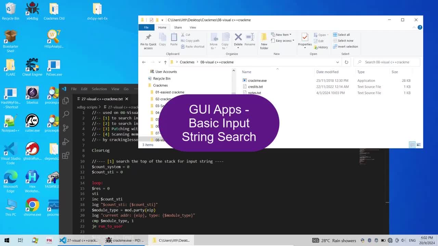
Task: Open the Selection menu in VS Code
Action: click(99, 89)
